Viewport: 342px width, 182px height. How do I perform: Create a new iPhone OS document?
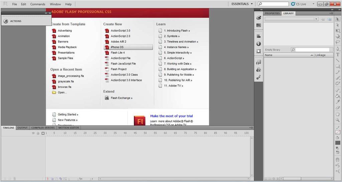128,47
